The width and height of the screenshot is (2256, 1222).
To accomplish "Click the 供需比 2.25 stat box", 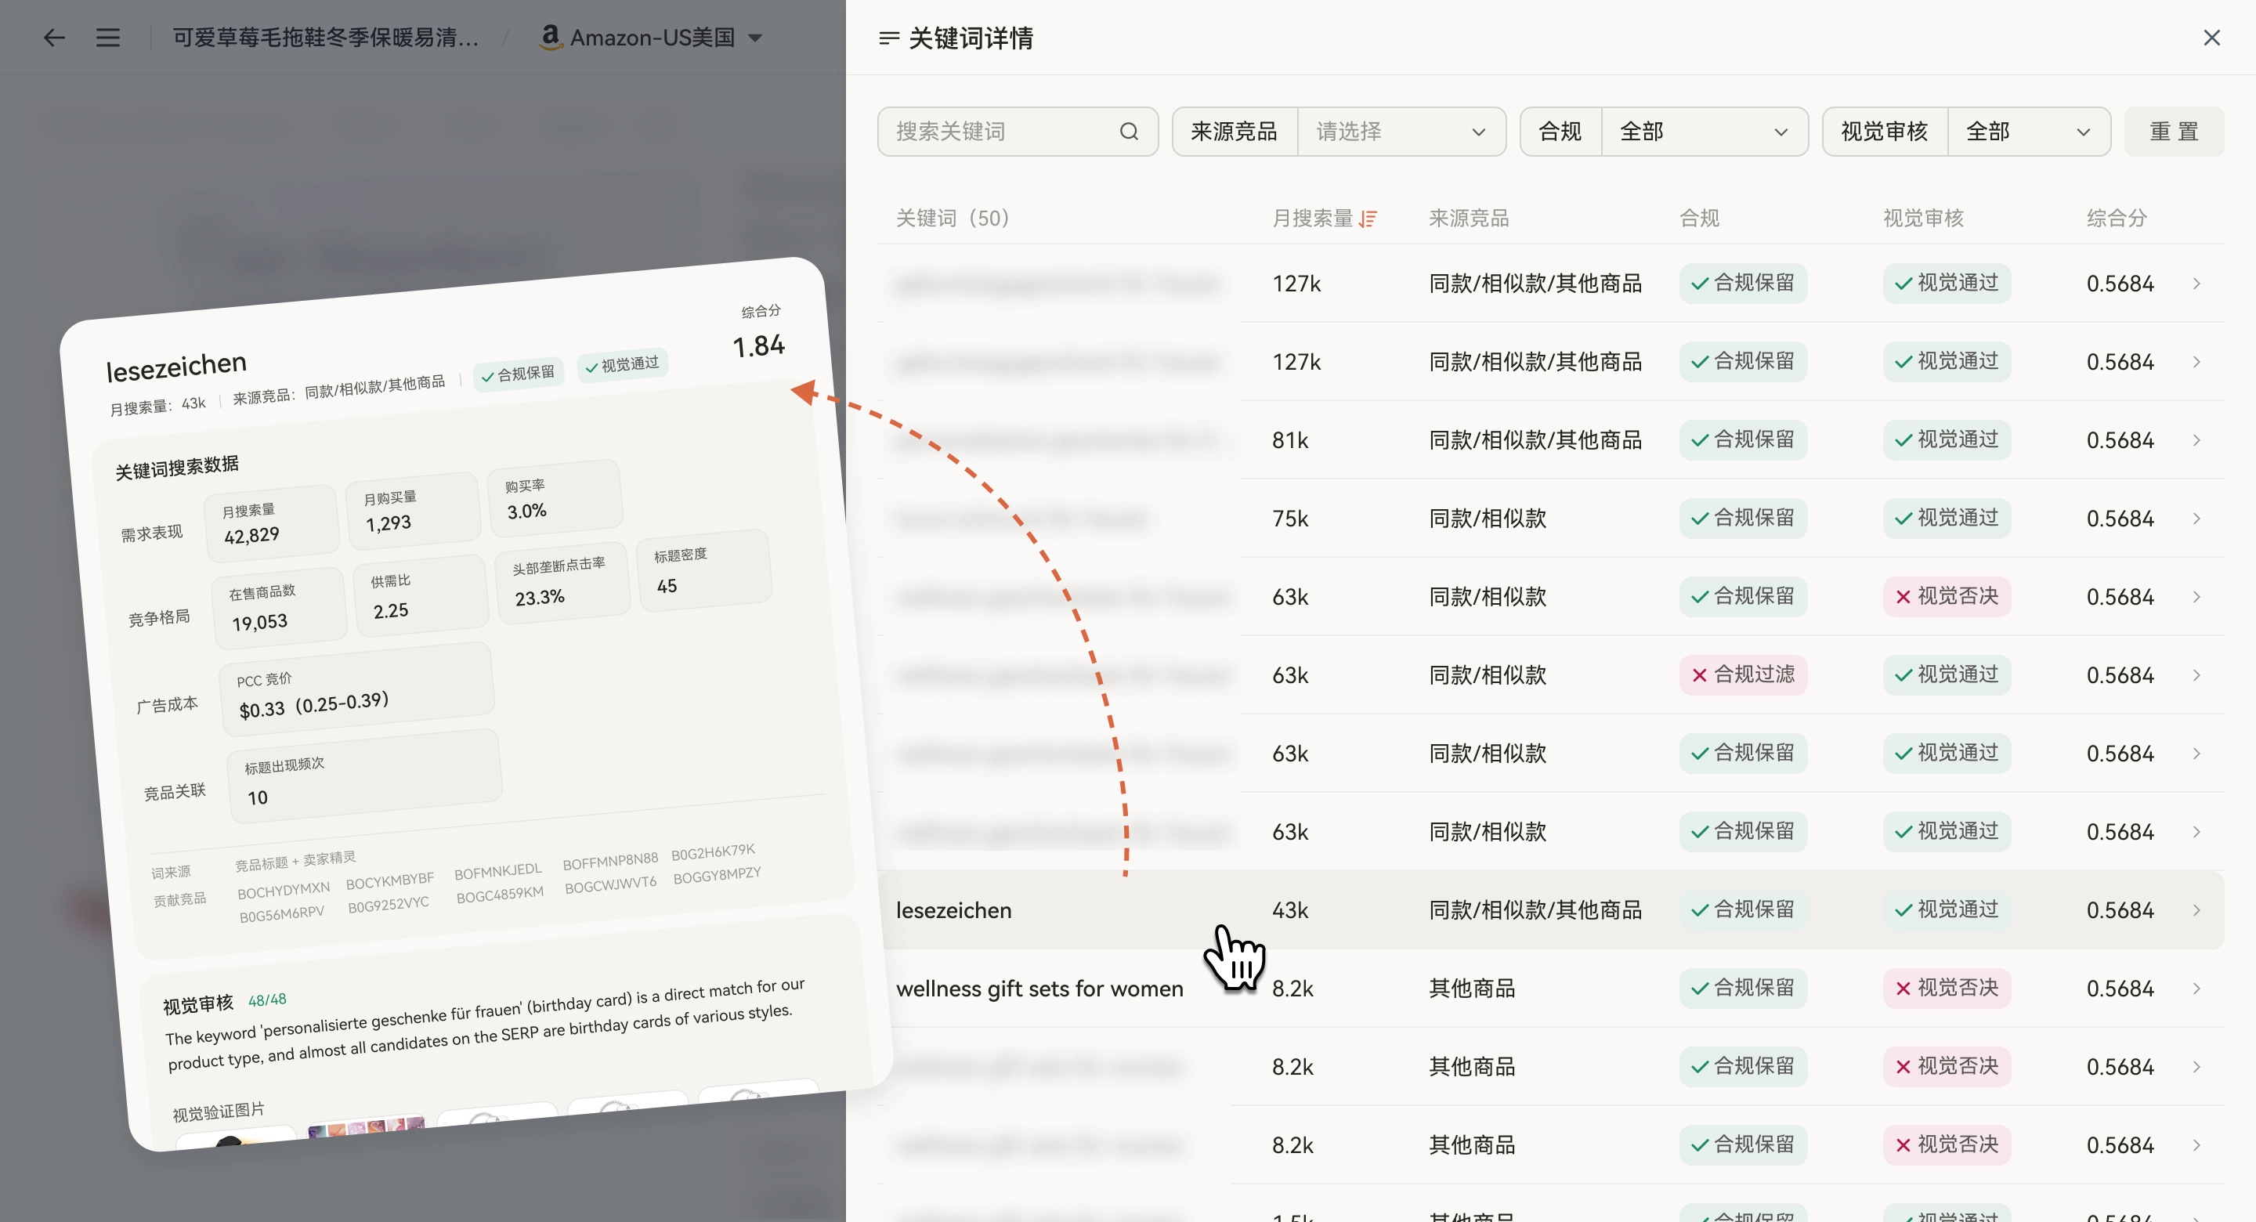I will [421, 597].
